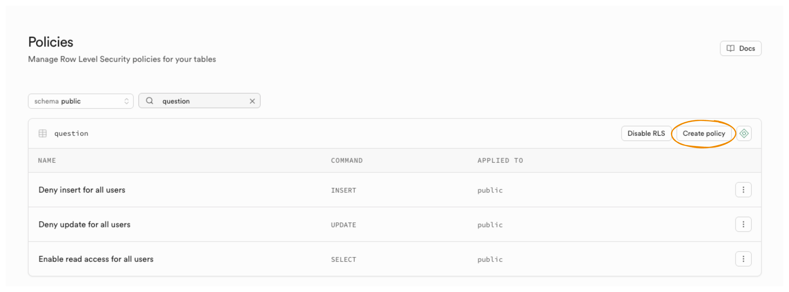
Task: Open the Docs link
Action: 740,48
